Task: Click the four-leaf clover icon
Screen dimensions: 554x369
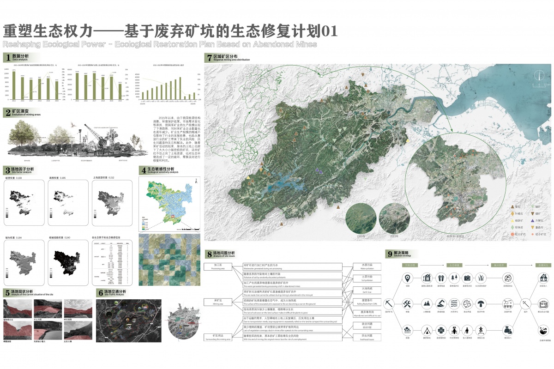Action: tap(441, 330)
